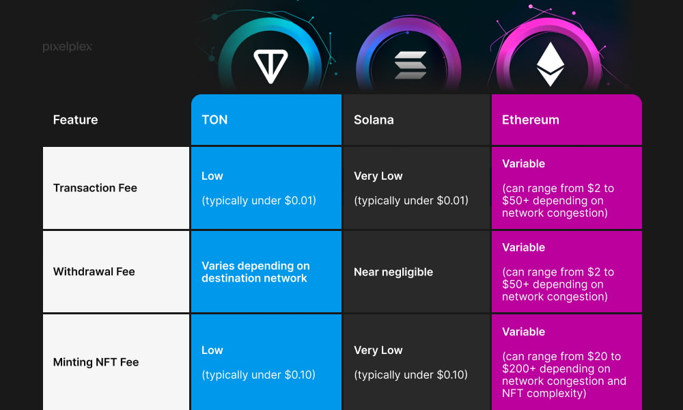Click the pixelplex watermark logo
The height and width of the screenshot is (410, 683).
(x=67, y=46)
